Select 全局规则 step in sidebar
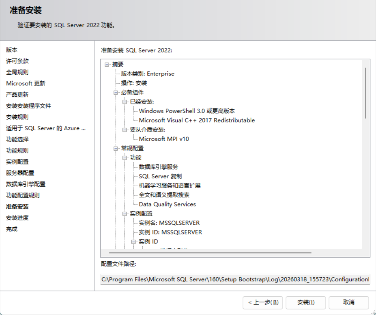 (17, 72)
